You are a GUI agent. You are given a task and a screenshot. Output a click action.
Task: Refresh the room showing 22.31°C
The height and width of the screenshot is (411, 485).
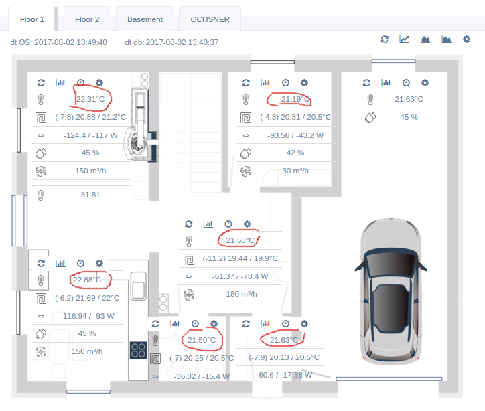41,83
